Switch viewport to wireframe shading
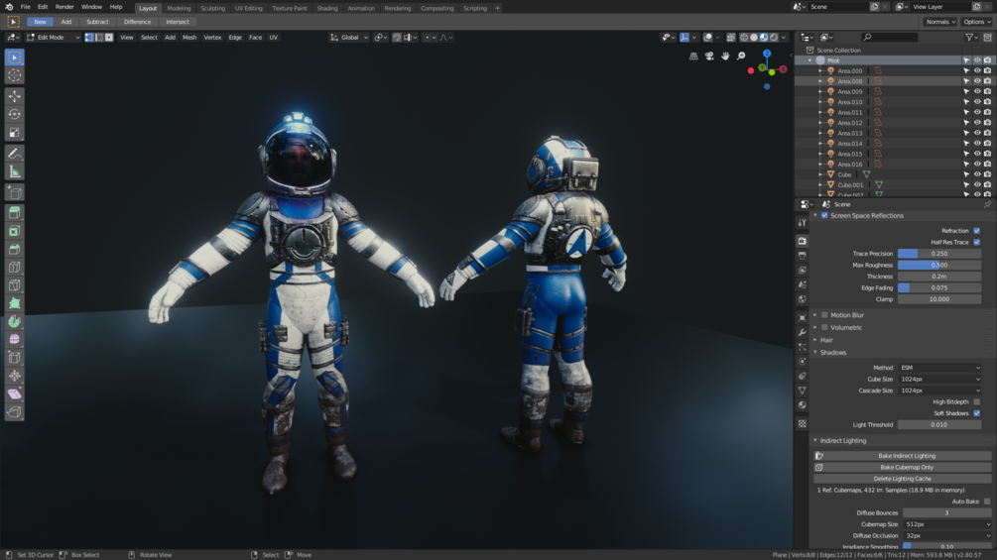The width and height of the screenshot is (997, 560). (743, 38)
